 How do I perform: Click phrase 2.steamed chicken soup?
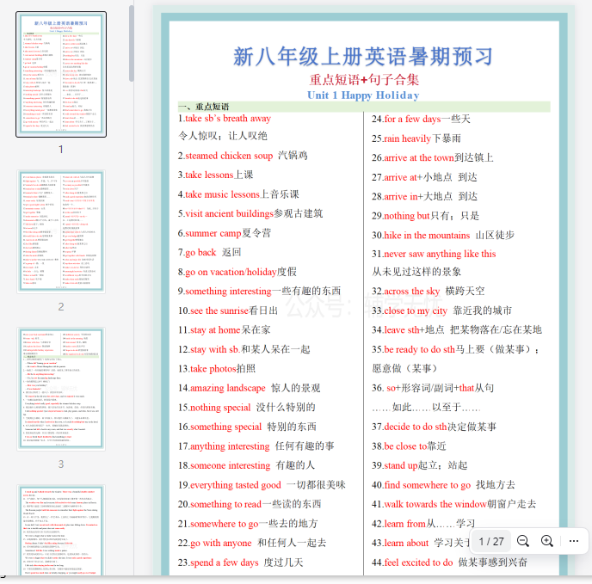pos(225,156)
